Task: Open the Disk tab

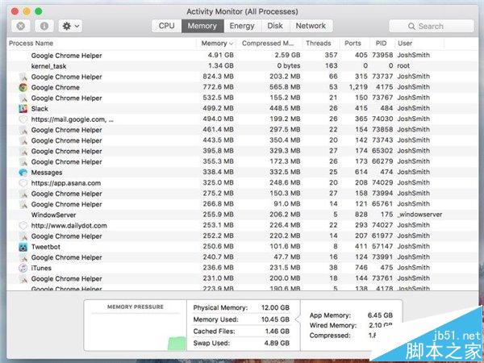Action: (x=275, y=26)
